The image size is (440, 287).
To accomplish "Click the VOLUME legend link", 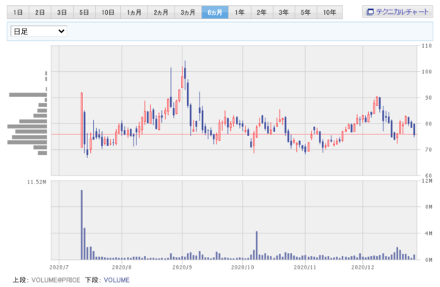I will (x=117, y=280).
